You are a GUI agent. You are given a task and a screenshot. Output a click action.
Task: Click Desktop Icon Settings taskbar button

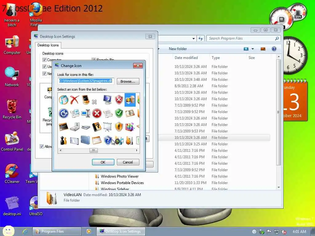click(121, 231)
